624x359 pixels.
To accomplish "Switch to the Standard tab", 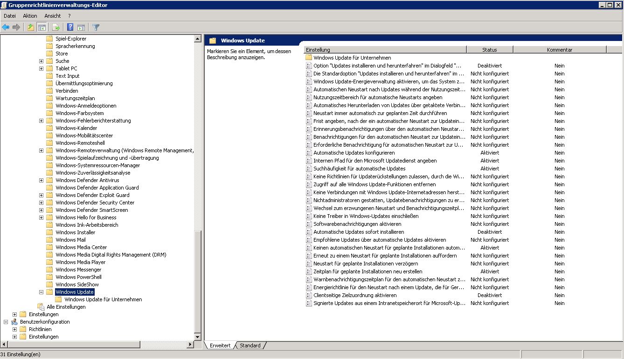I will tap(250, 345).
